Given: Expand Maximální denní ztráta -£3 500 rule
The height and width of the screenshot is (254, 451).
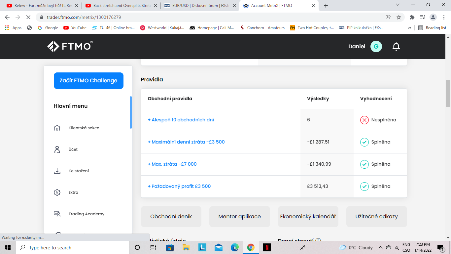Looking at the screenshot, I should [x=186, y=142].
